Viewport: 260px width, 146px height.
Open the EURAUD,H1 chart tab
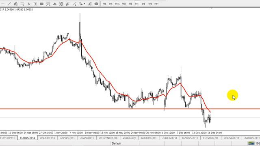point(210,138)
